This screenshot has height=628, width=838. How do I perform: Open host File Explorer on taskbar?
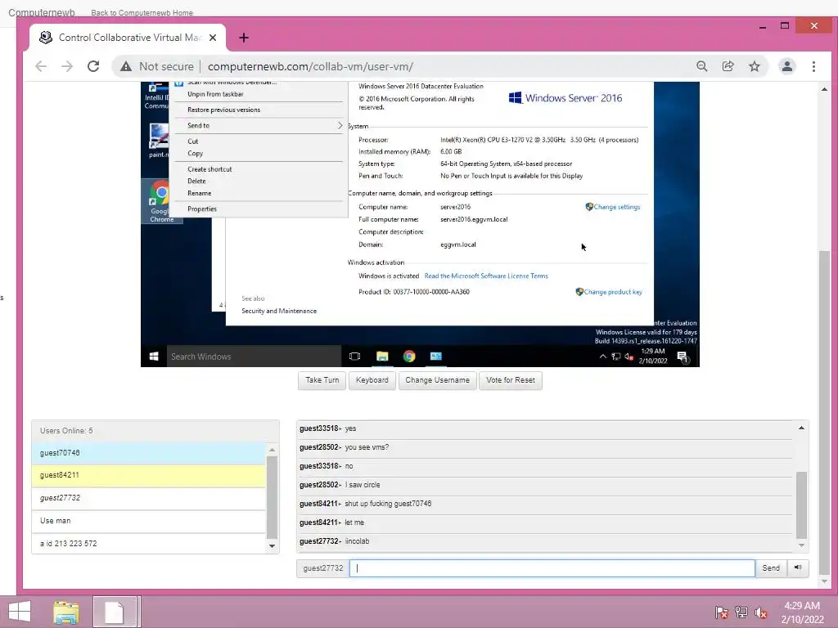[x=66, y=612]
